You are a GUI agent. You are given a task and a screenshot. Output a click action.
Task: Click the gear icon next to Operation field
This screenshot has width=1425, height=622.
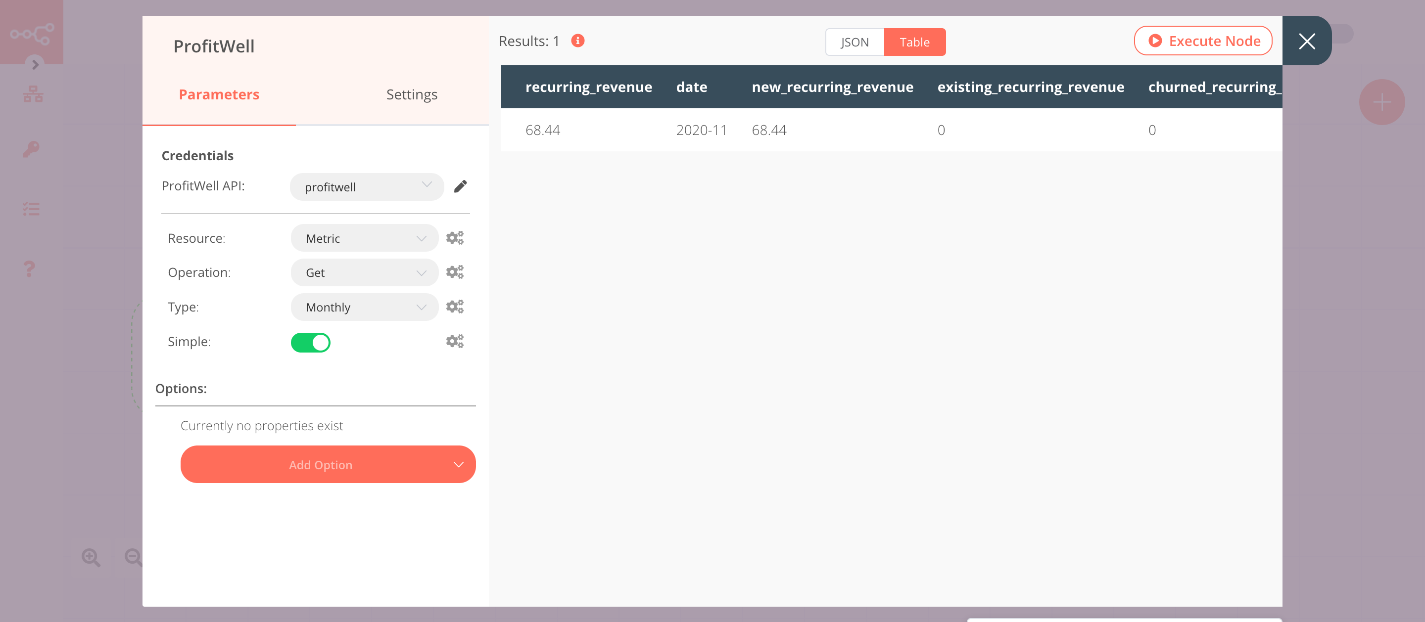(454, 272)
